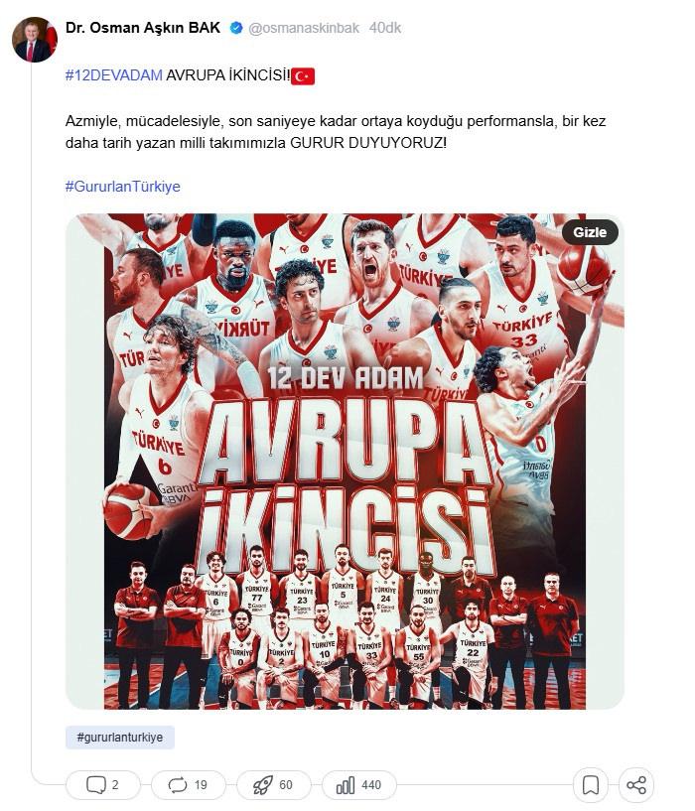
Task: Click the #gururlanturkiye tag chip
Action: coord(119,737)
